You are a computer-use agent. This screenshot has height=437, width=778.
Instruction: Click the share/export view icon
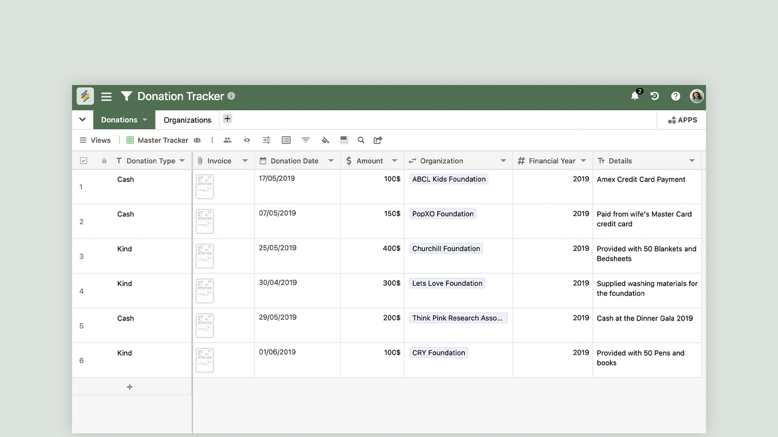click(378, 140)
